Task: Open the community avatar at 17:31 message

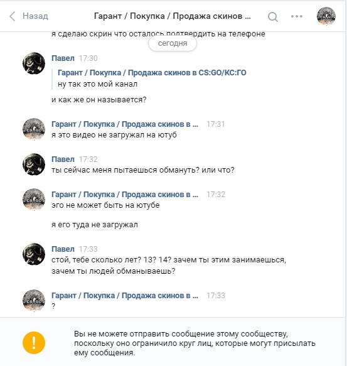Action: [x=34, y=129]
